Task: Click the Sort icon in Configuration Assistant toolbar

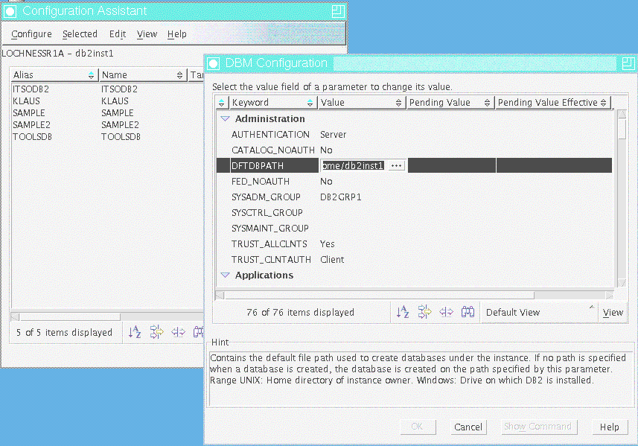Action: (135, 333)
